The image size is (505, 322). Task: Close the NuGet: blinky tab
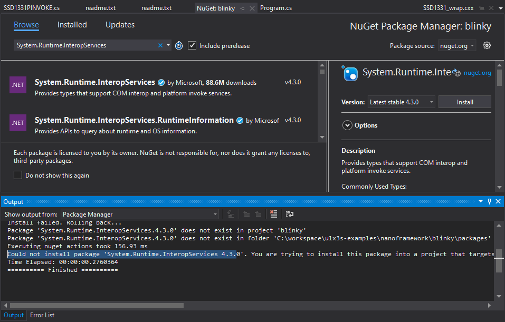coord(252,8)
